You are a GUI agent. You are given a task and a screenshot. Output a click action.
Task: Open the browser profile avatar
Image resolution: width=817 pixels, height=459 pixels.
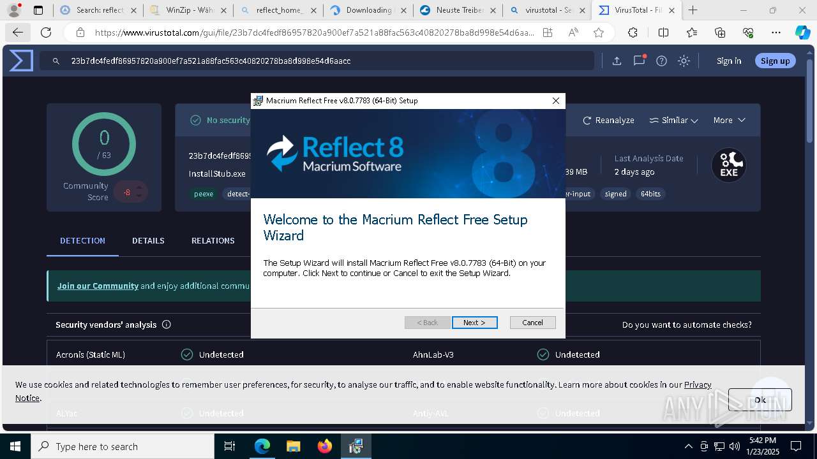[14, 10]
